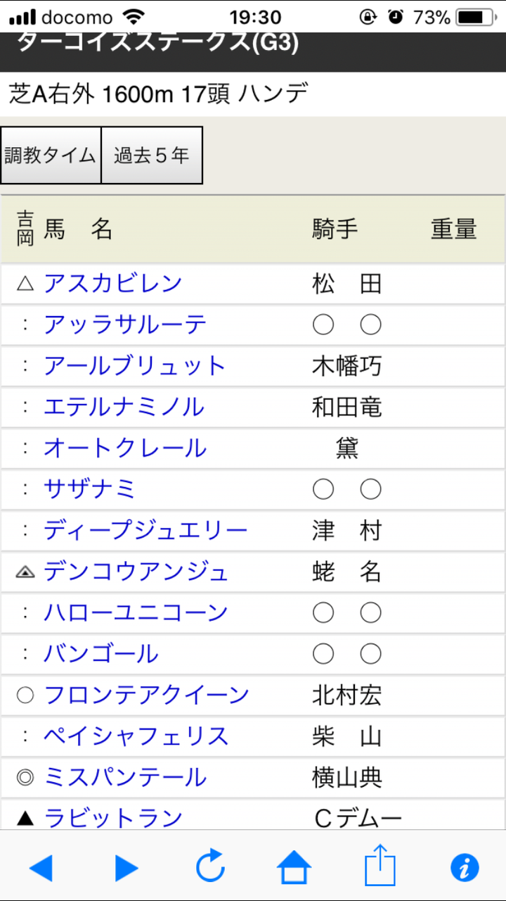Open デンコウアンジュ horse link
The height and width of the screenshot is (901, 506).
click(x=136, y=572)
